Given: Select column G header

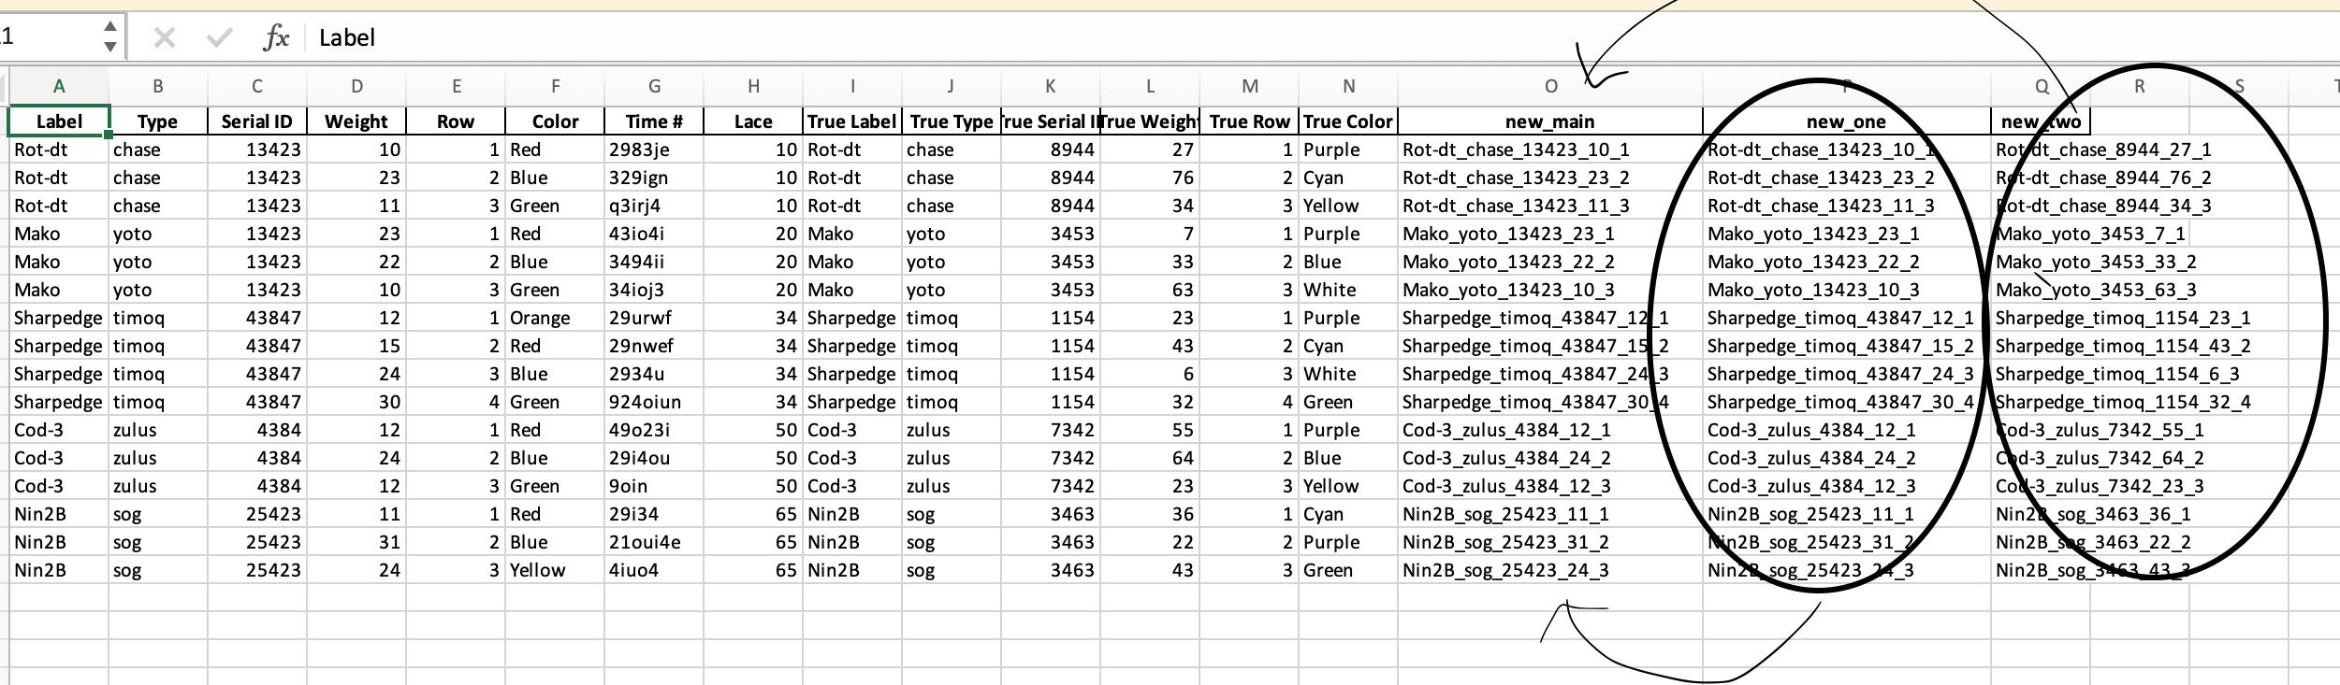Looking at the screenshot, I should tap(654, 86).
